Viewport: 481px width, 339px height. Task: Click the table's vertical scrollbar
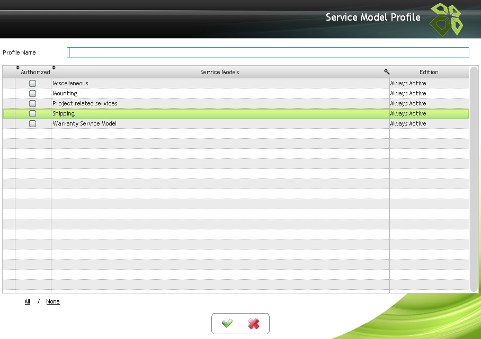474,179
